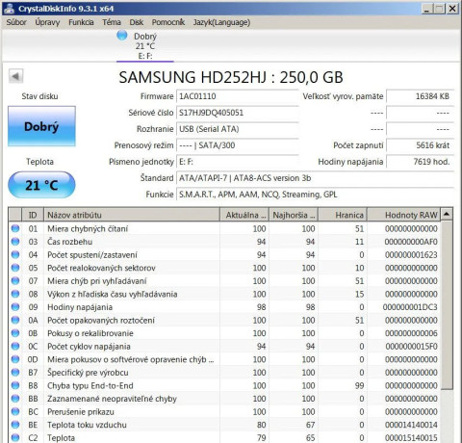Click the CrystalDiskInfo title bar icon
Viewport: 462px width, 443px height.
[x=10, y=8]
